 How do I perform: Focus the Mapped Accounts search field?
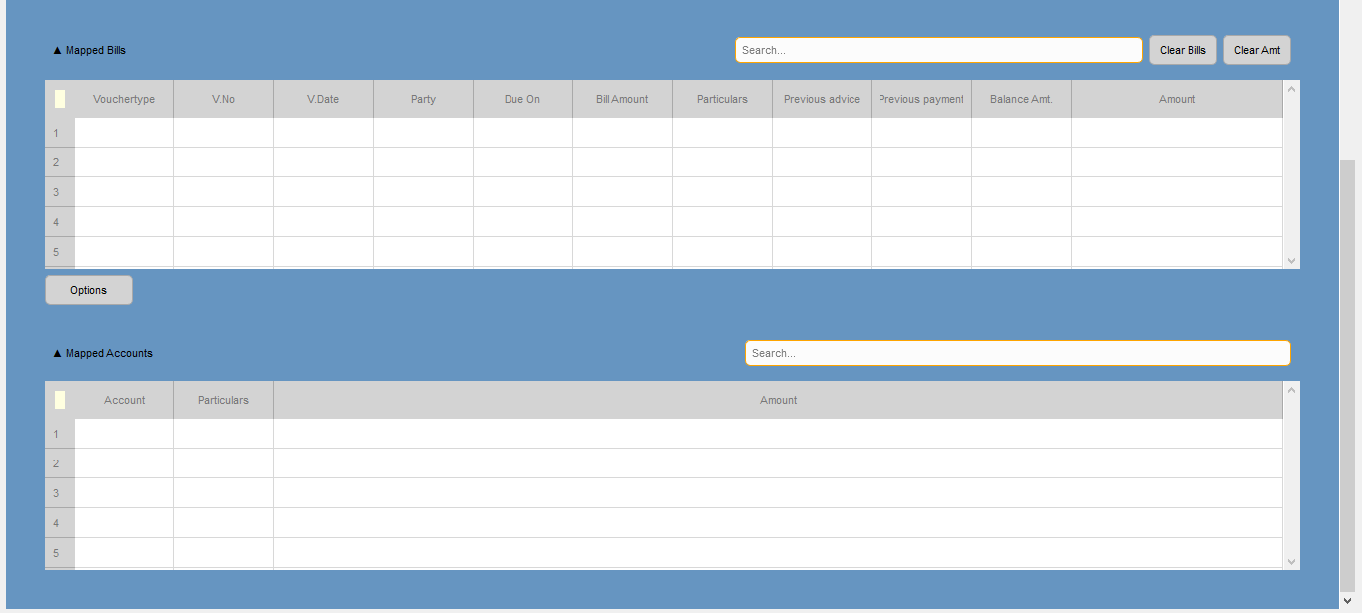pyautogui.click(x=1017, y=353)
